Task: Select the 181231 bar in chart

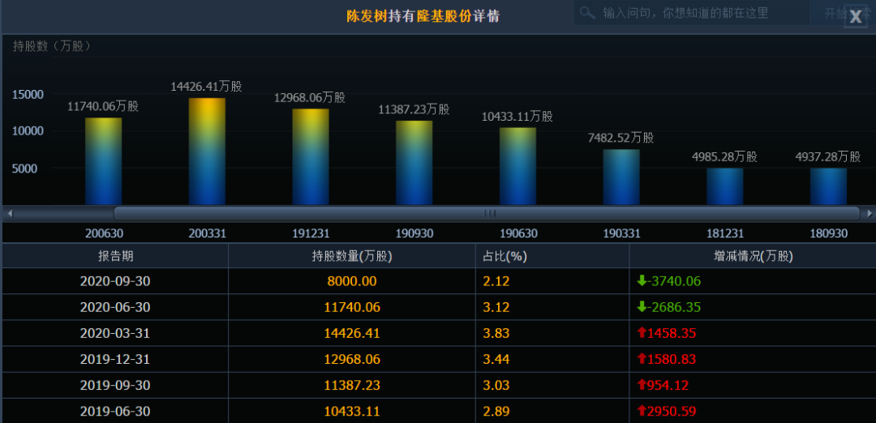Action: (x=725, y=186)
